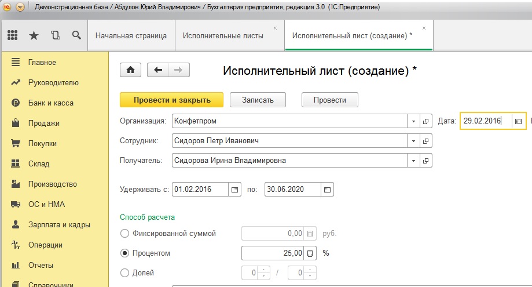Open calendar for Удерживать с date
This screenshot has width=532, height=287.
[x=235, y=190]
